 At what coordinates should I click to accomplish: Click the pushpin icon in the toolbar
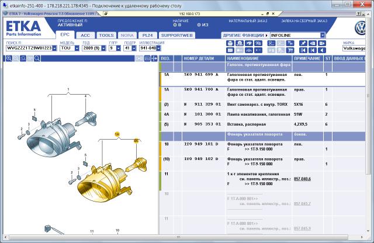pyautogui.click(x=303, y=43)
